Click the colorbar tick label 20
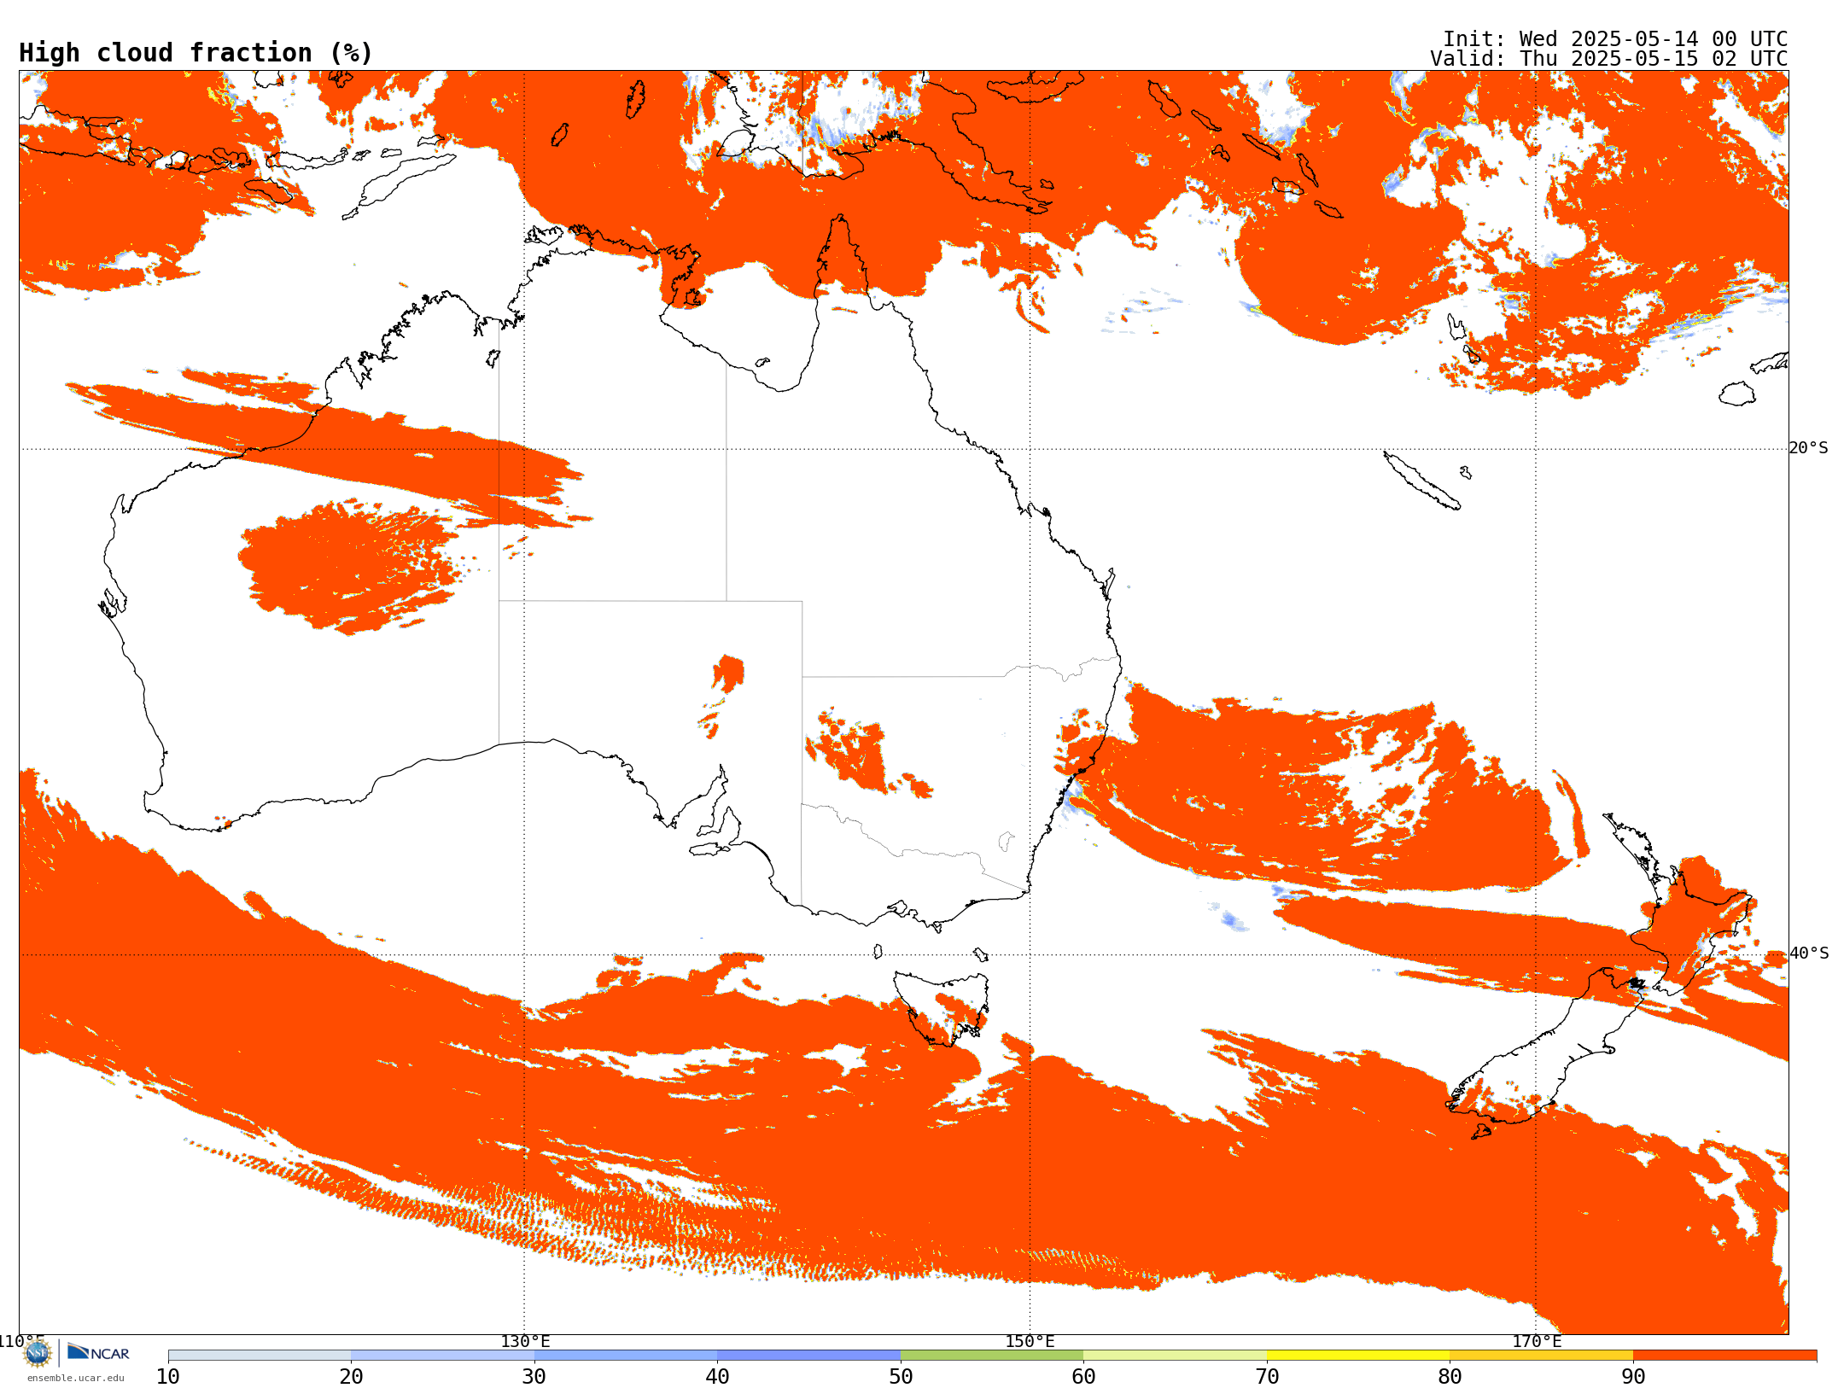The height and width of the screenshot is (1388, 1844). point(351,1376)
